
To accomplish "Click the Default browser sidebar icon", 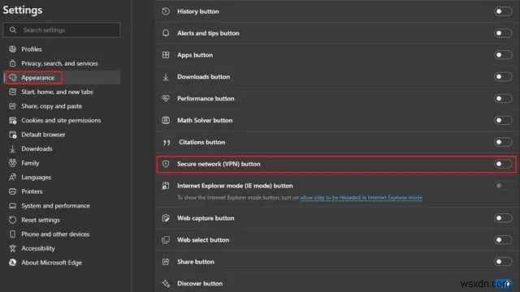I will 13,135.
